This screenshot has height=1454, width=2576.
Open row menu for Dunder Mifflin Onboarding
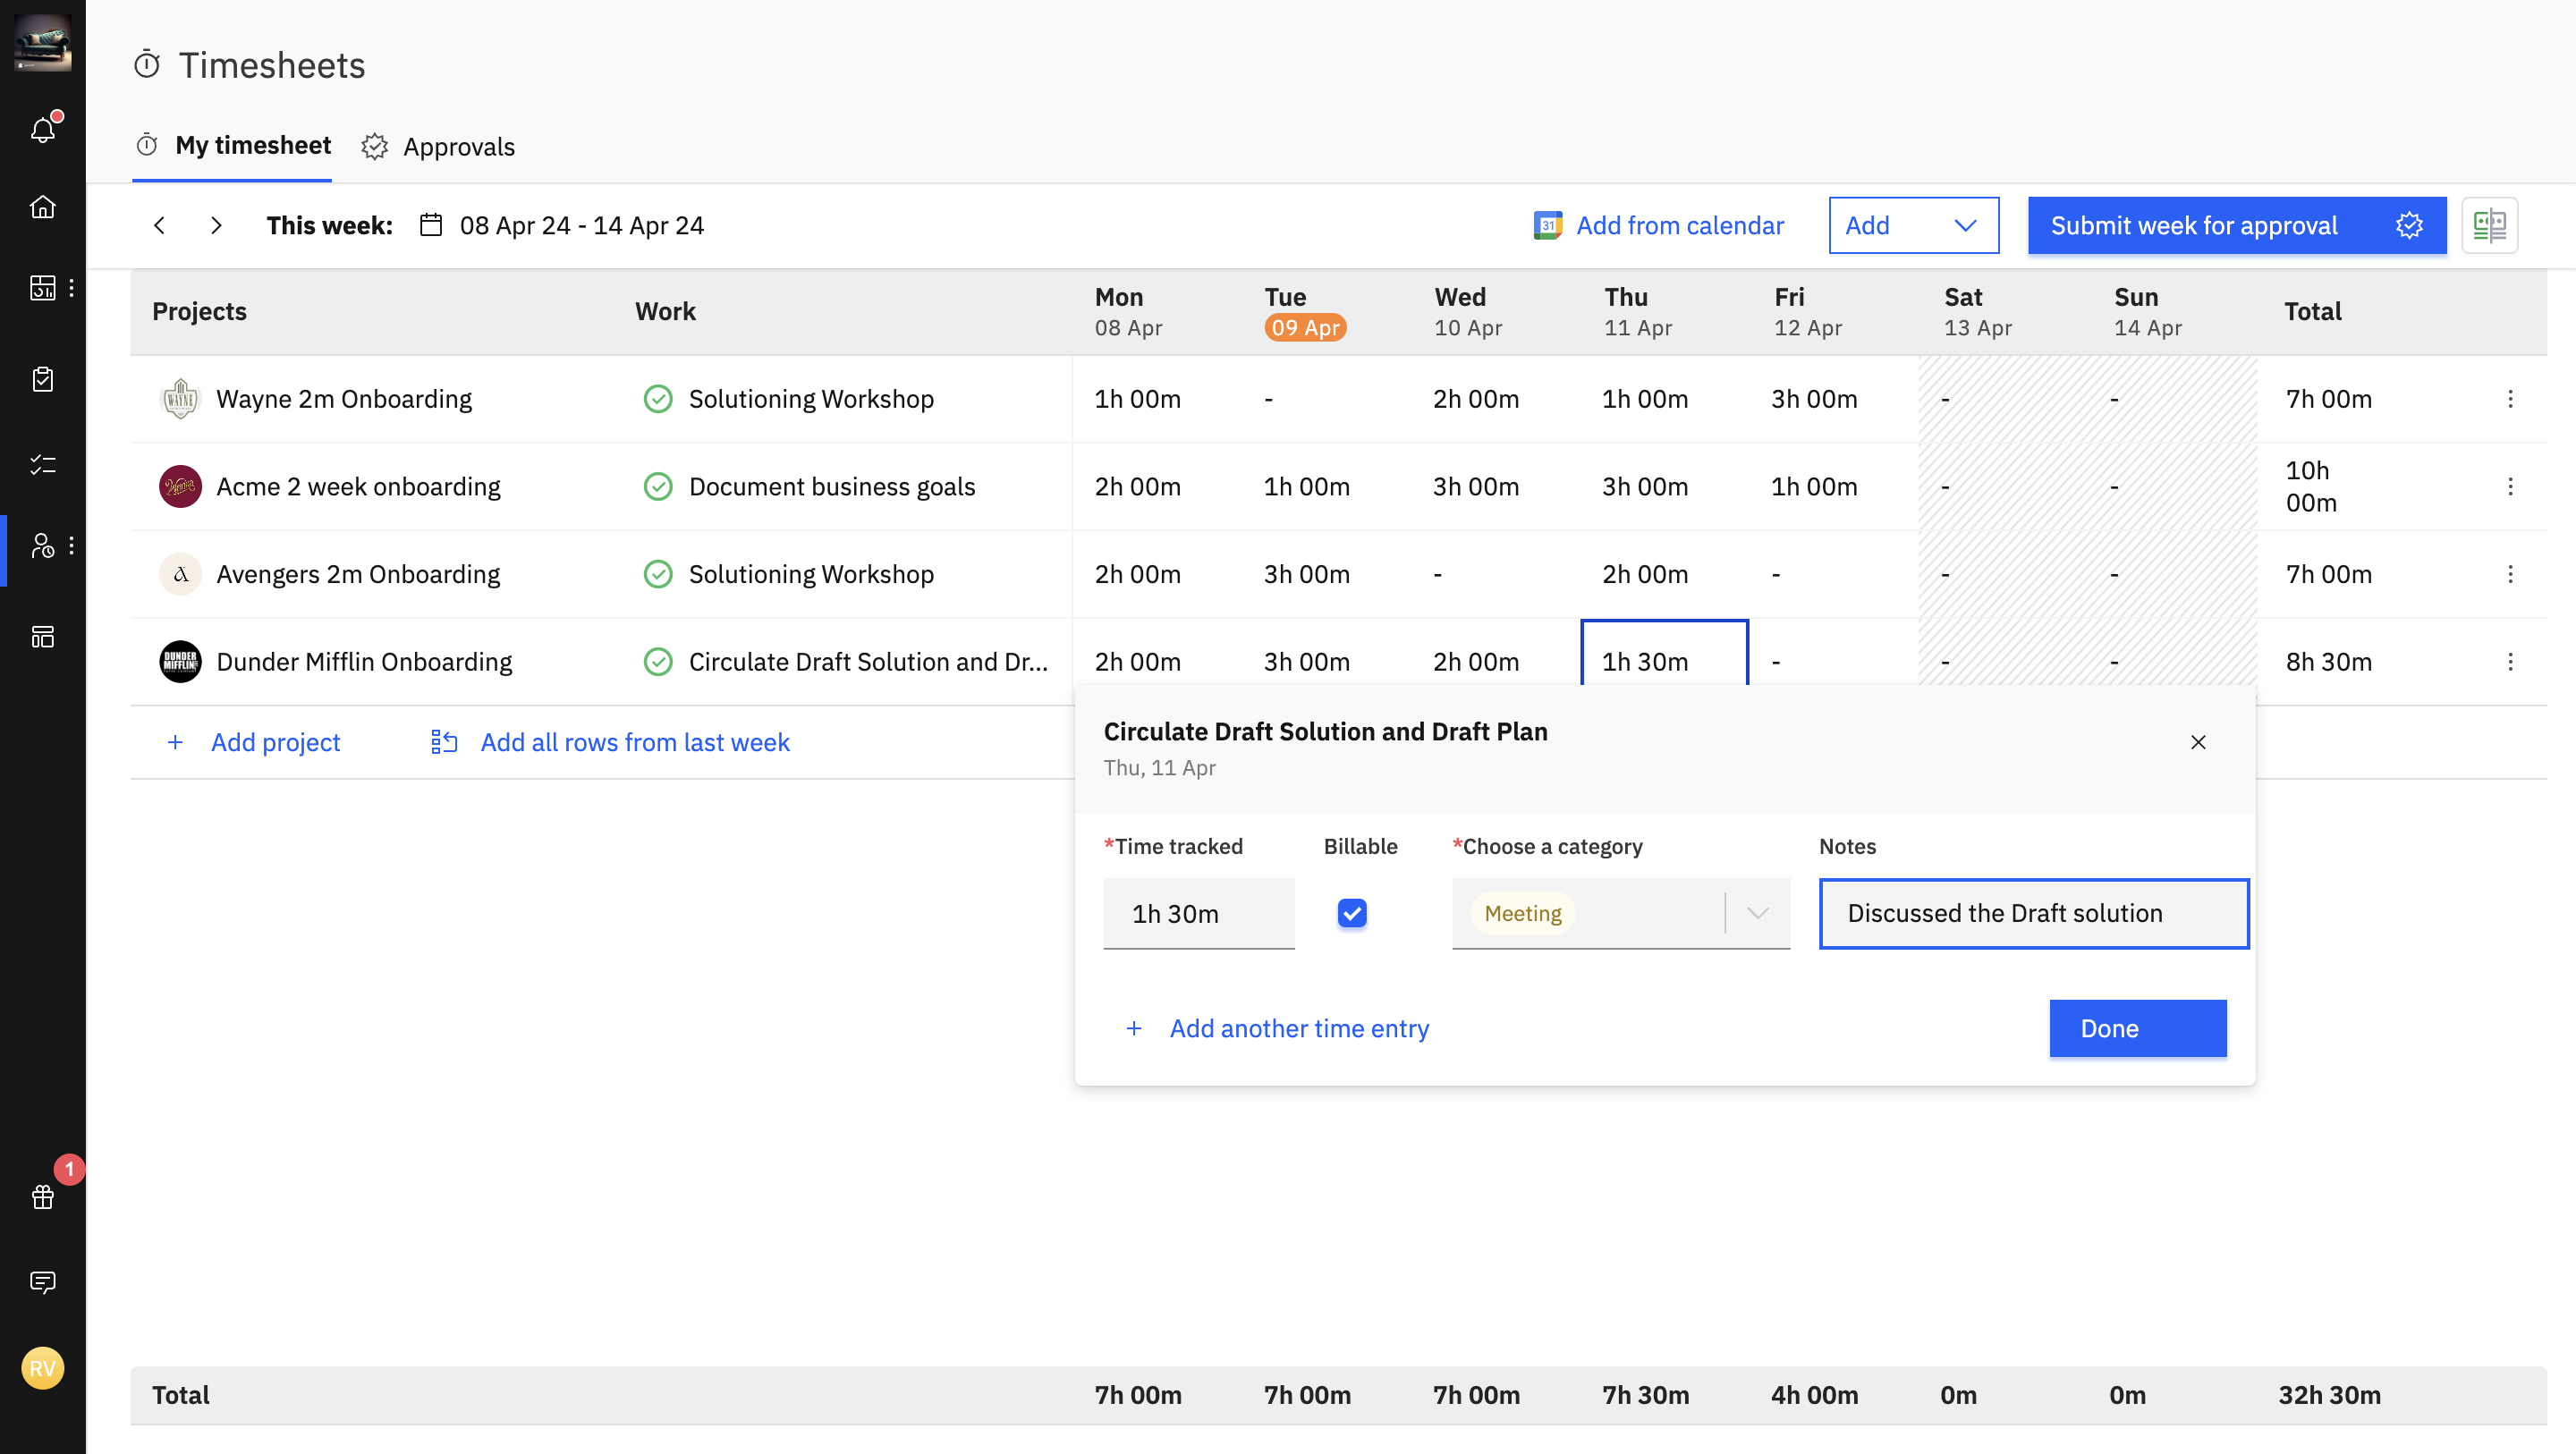[2510, 662]
